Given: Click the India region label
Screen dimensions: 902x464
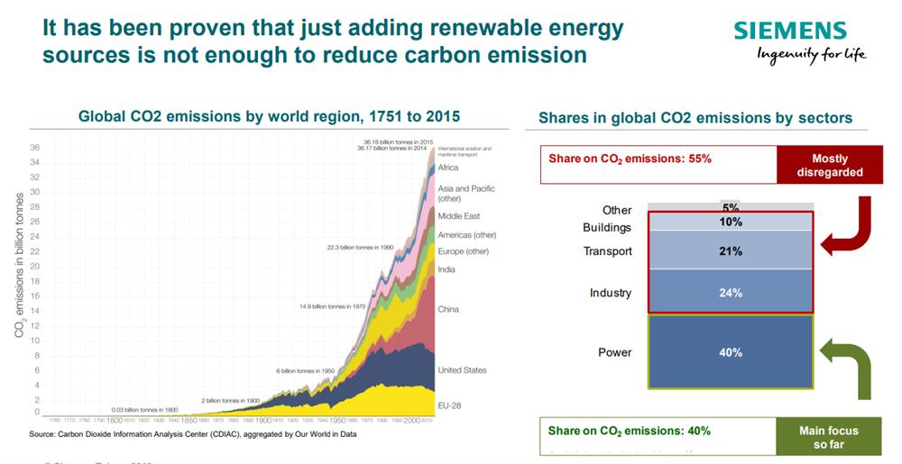Looking at the screenshot, I should pyautogui.click(x=446, y=269).
